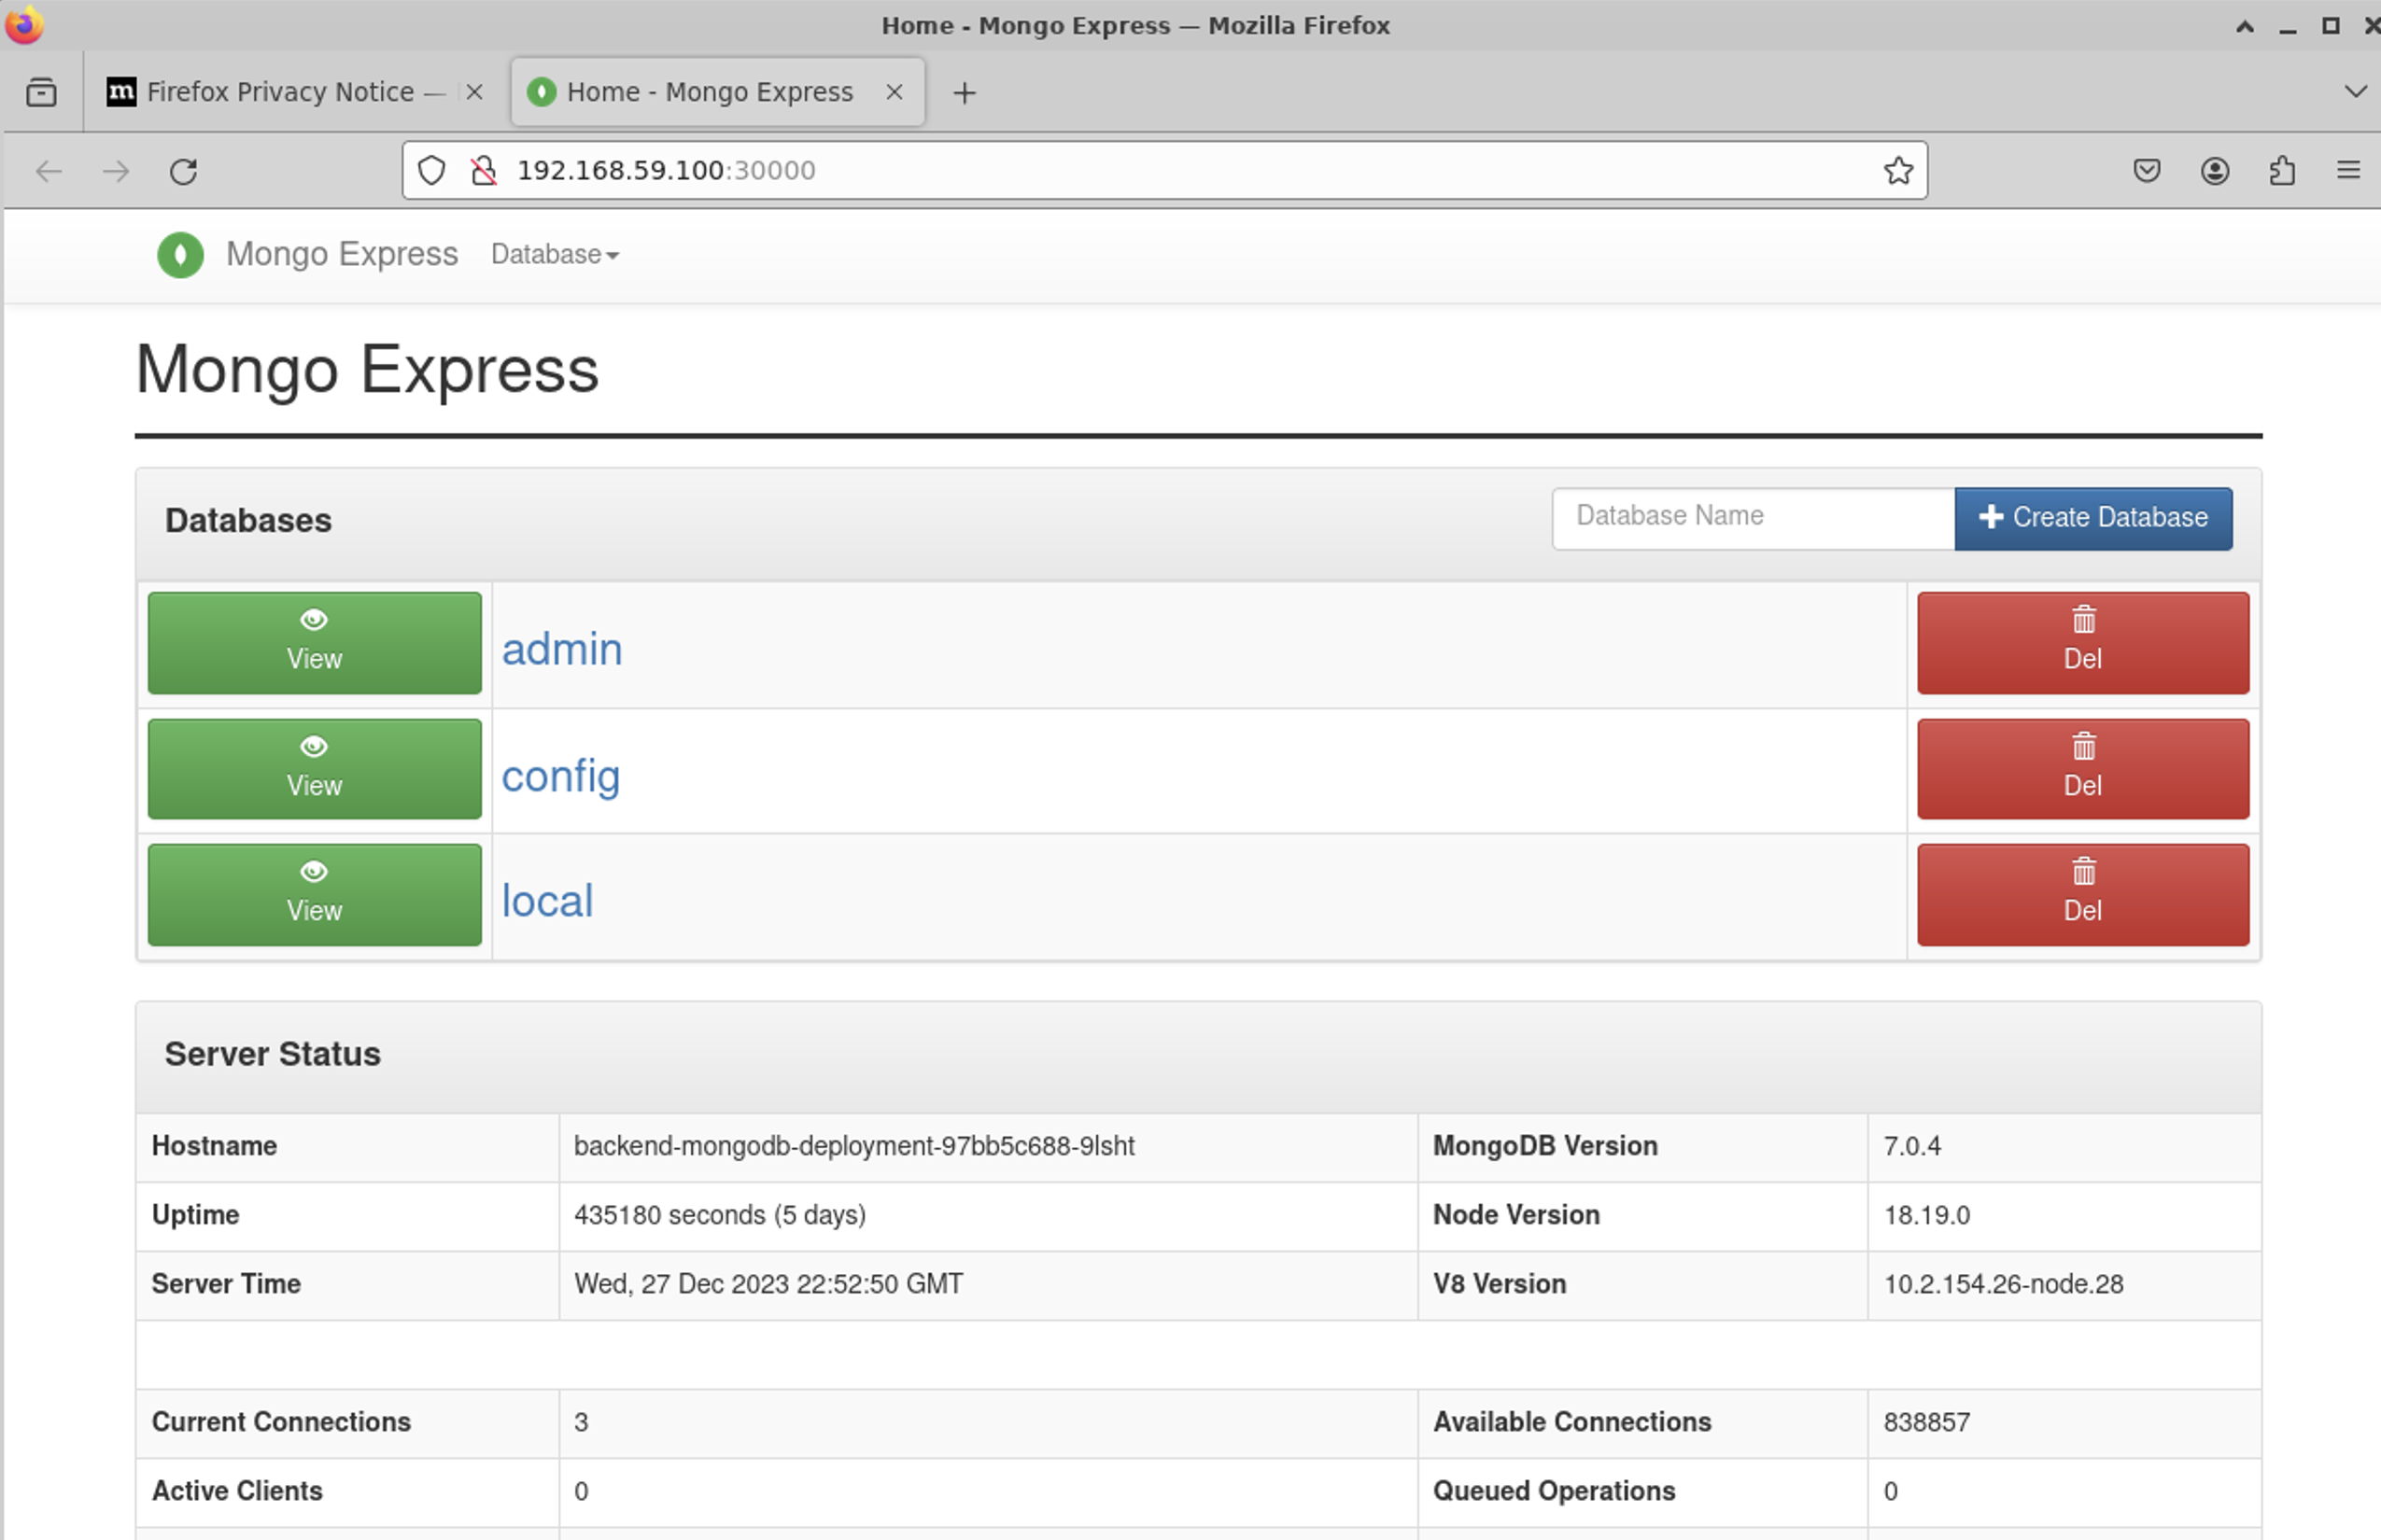Viewport: 2381px width, 1540px height.
Task: Click the Save to Pocket icon
Action: tap(2146, 171)
